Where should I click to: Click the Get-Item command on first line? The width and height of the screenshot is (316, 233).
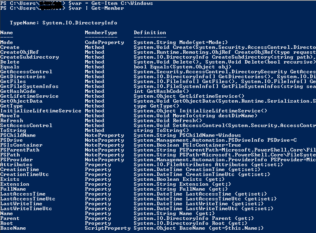click(x=108, y=3)
